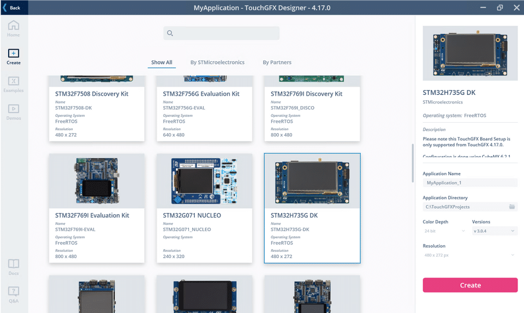Select the STM32F7508 Discovery Kit card
This screenshot has height=313, width=524.
[x=97, y=109]
